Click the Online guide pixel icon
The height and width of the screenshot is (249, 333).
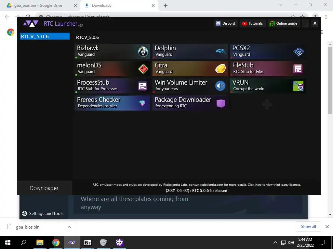coord(272,24)
